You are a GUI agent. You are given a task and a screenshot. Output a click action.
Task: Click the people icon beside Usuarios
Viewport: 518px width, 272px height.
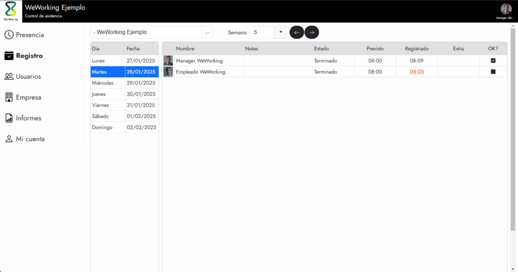tap(9, 76)
